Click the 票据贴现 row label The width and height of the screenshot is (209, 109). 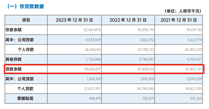click(x=25, y=98)
